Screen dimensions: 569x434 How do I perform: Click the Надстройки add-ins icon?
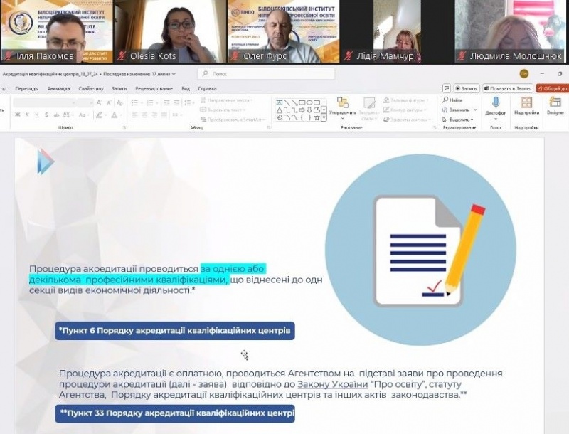pyautogui.click(x=526, y=103)
